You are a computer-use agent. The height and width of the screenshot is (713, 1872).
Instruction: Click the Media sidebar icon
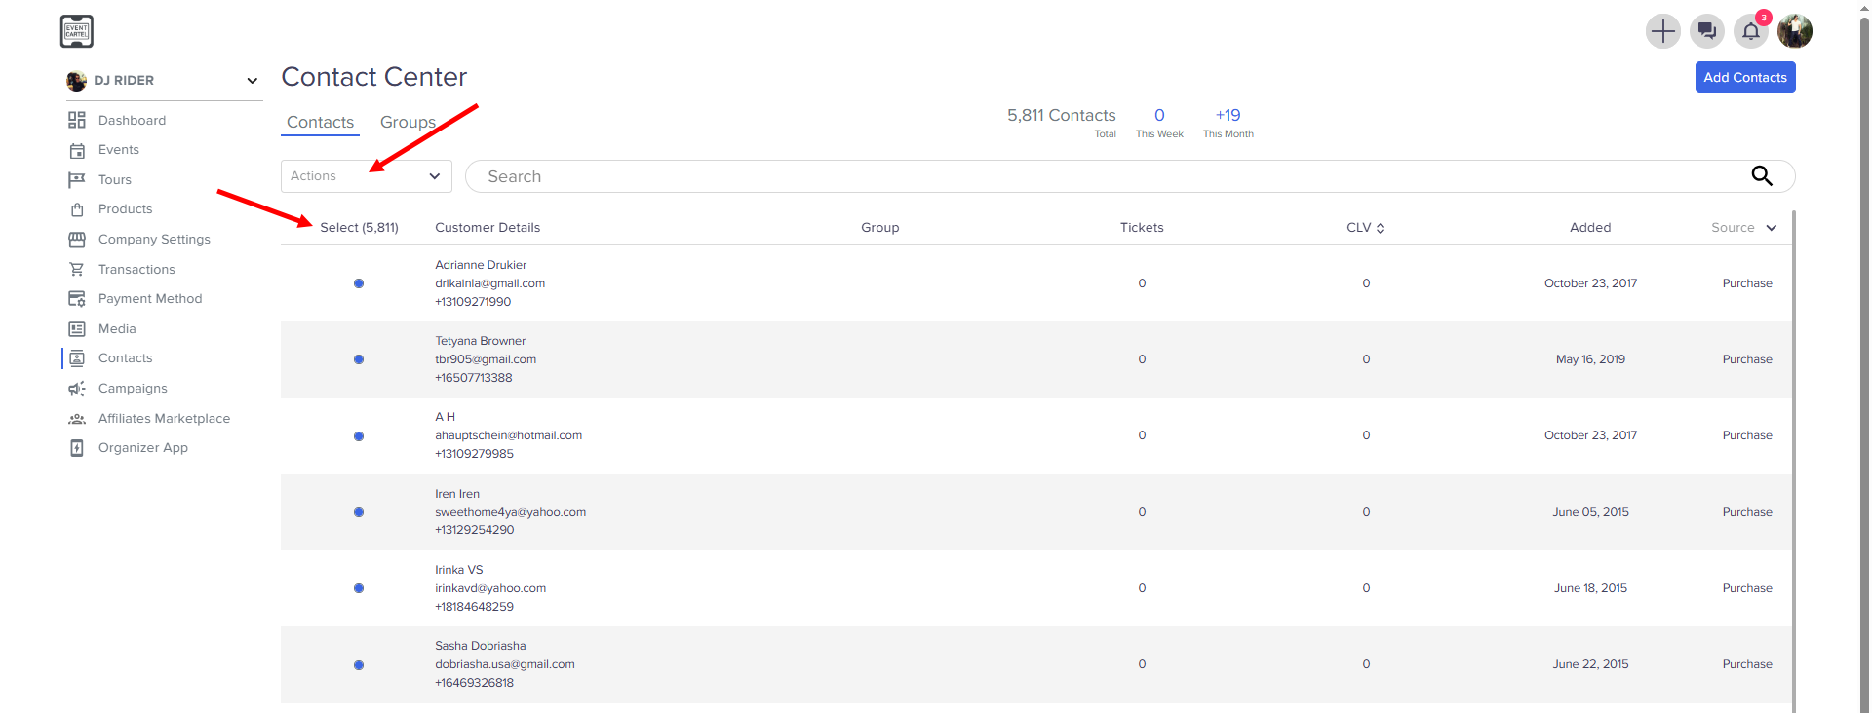pos(77,329)
